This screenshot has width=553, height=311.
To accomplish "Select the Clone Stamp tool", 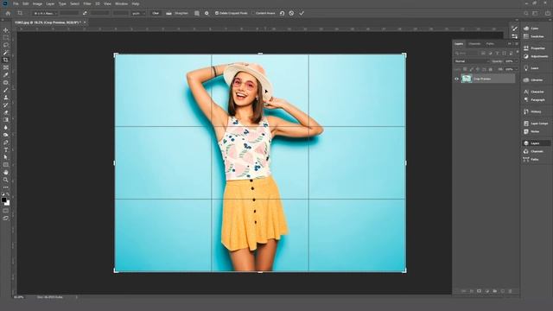I will click(6, 98).
